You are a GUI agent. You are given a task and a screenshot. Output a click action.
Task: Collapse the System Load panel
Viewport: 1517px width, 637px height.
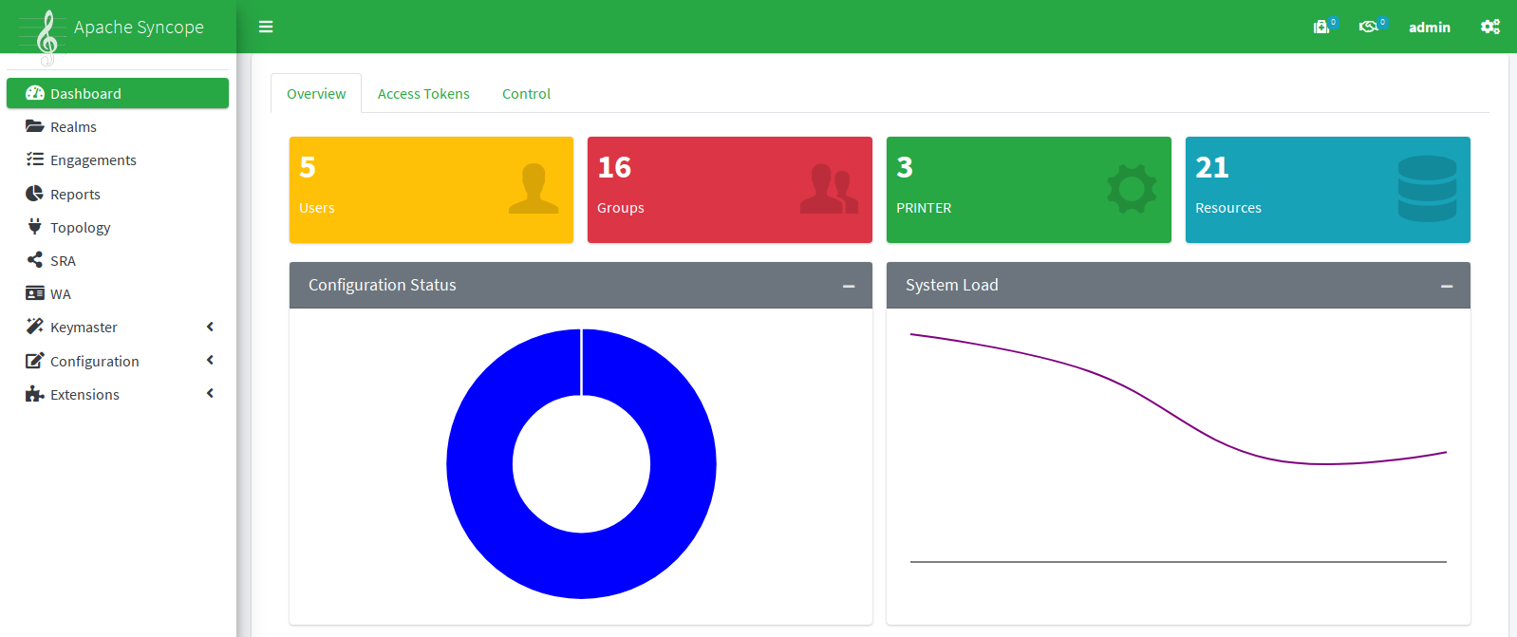pos(1446,286)
